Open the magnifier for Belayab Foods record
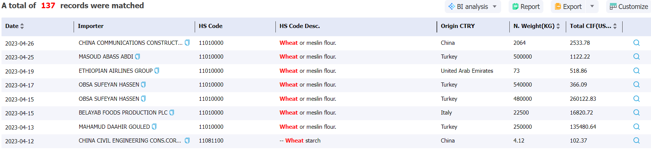 click(x=636, y=113)
